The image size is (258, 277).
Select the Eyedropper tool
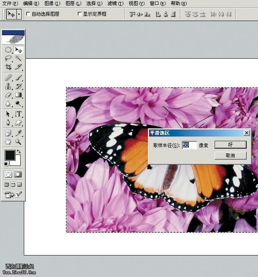coord(18,133)
